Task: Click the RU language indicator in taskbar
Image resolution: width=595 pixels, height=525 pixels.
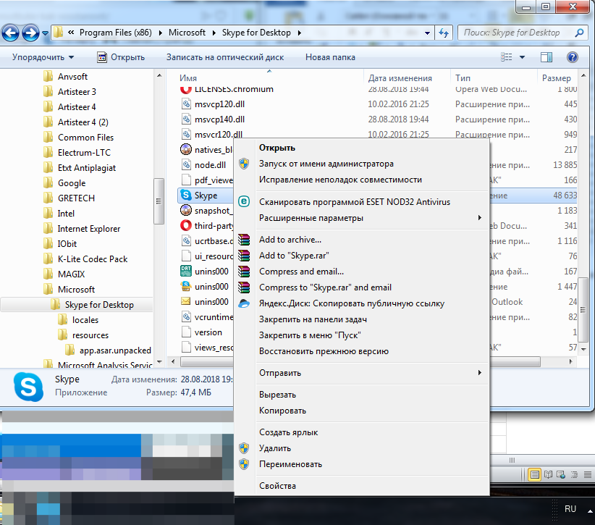Action: click(x=570, y=508)
